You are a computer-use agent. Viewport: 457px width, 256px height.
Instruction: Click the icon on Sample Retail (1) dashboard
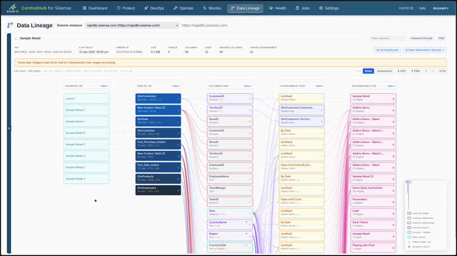pyautogui.click(x=394, y=179)
